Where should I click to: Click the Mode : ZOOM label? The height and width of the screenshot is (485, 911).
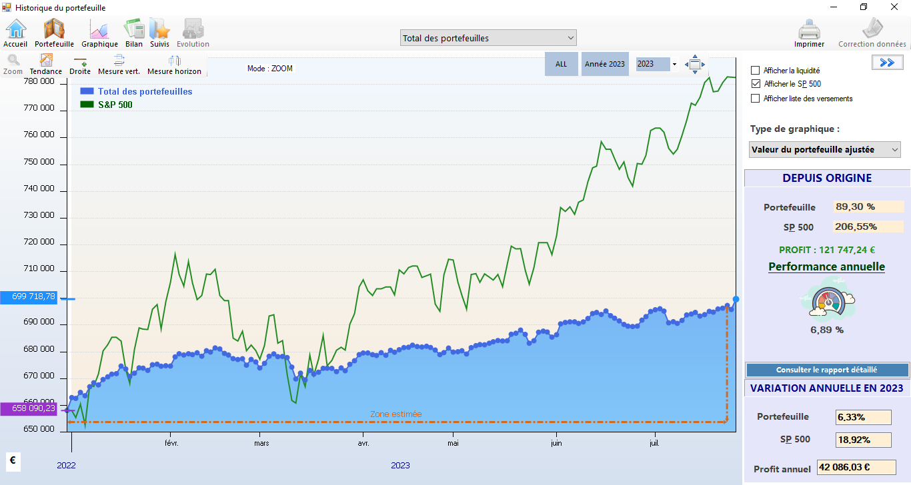click(269, 69)
